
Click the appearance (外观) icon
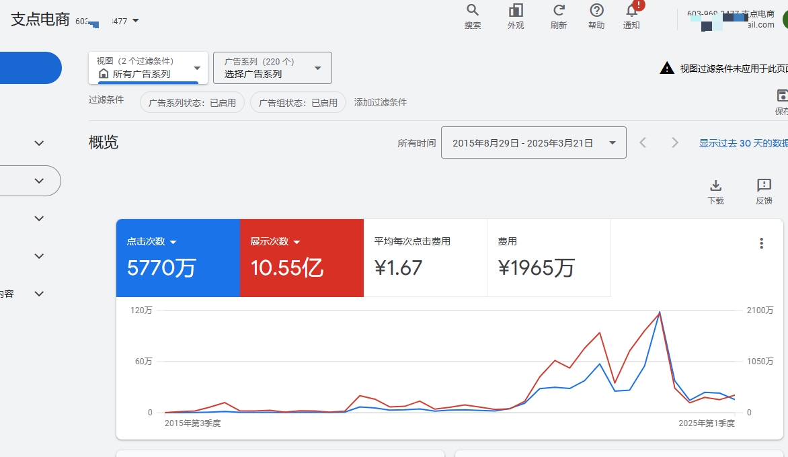515,15
